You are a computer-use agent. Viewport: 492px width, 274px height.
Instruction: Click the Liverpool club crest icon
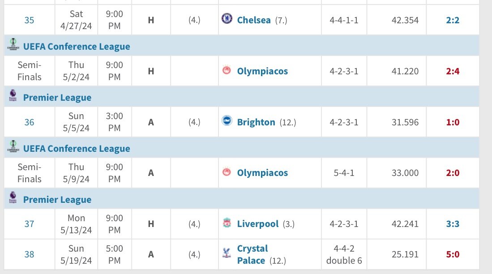click(227, 223)
